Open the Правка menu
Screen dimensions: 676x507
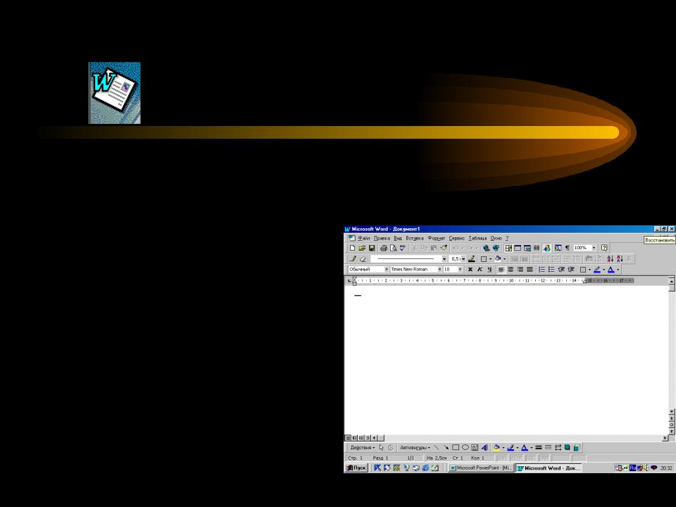pos(382,238)
